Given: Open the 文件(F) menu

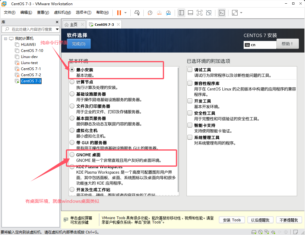Looking at the screenshot, I should click(9, 13).
